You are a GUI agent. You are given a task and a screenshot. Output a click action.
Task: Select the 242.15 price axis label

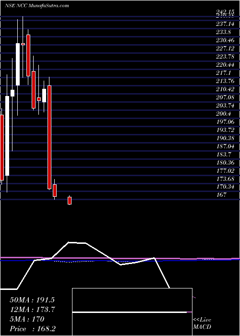225,13
